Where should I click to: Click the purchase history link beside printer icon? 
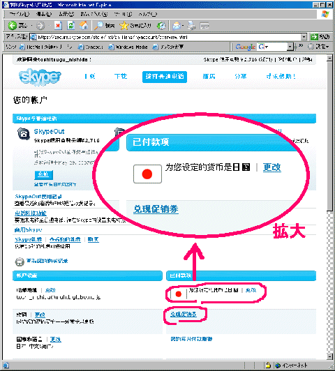pyautogui.click(x=47, y=261)
